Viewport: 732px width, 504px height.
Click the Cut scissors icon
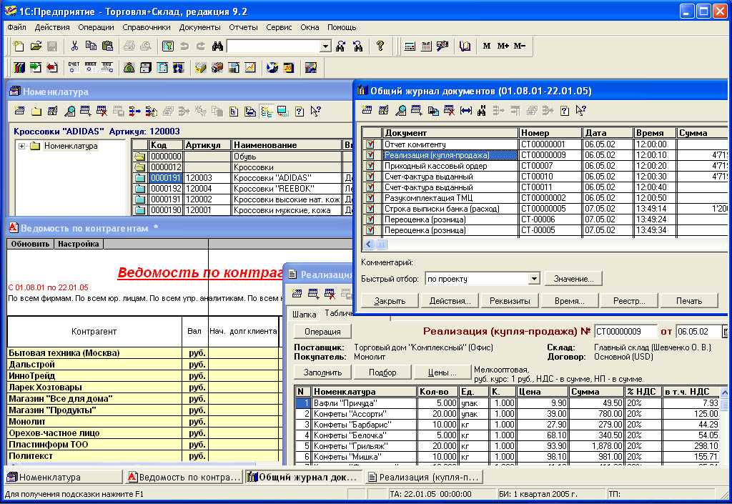[x=74, y=46]
